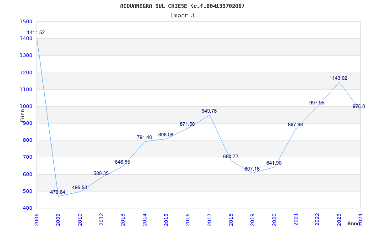Click x-axis year 2023
The image size is (365, 228).
[x=339, y=220]
